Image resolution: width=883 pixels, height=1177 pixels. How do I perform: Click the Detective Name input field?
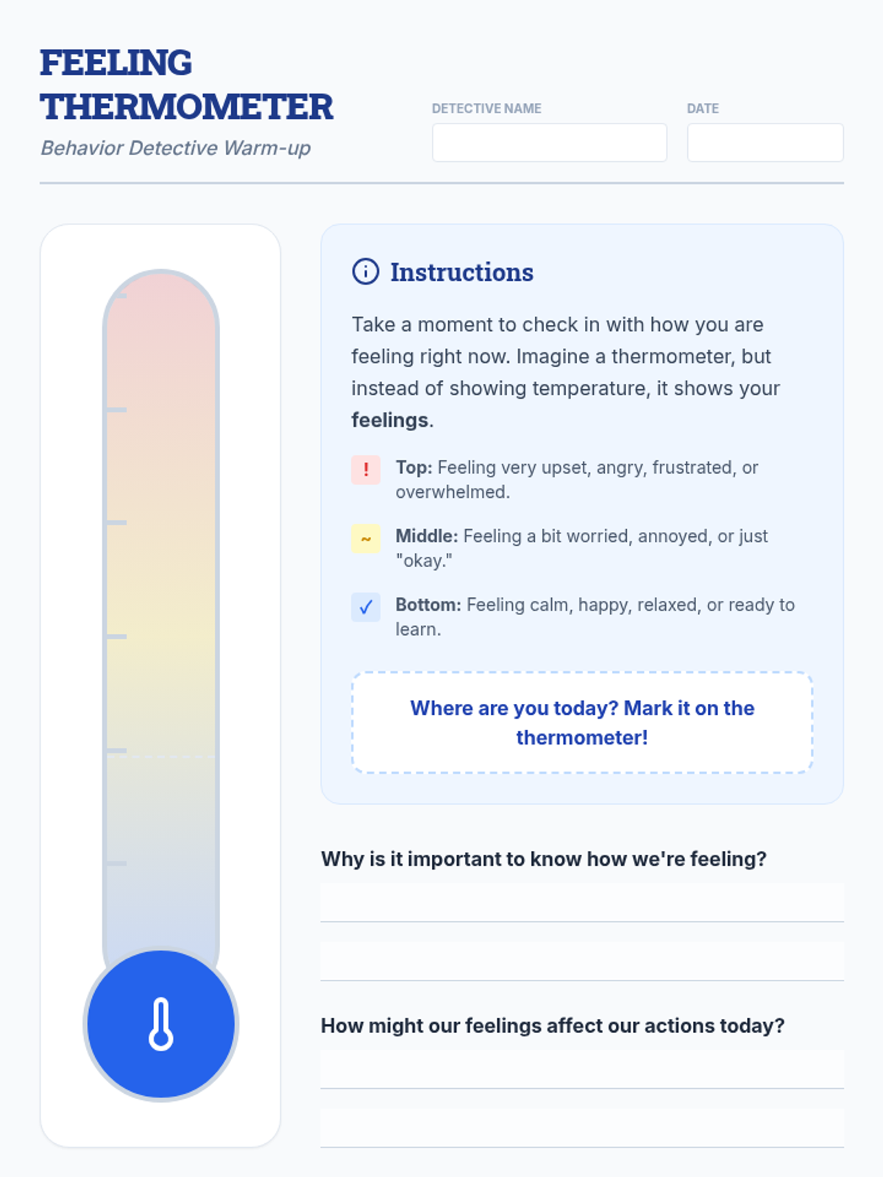(550, 143)
